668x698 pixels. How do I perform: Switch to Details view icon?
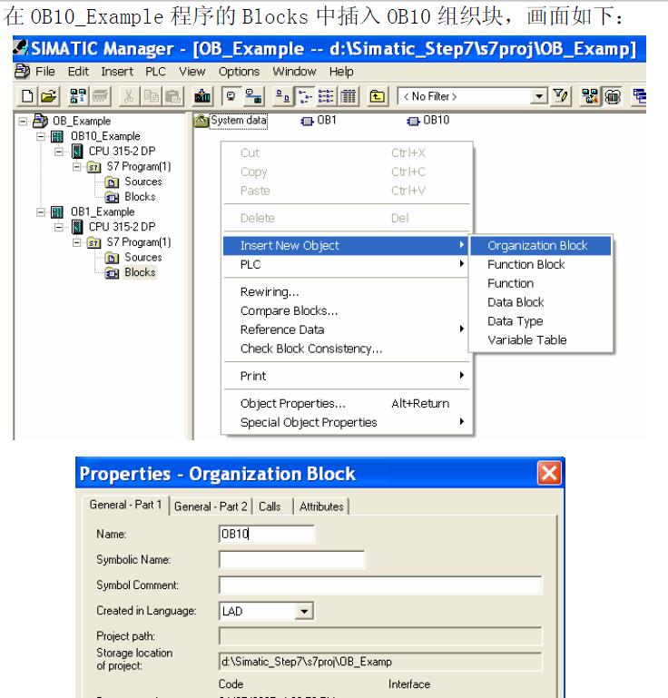(x=348, y=96)
